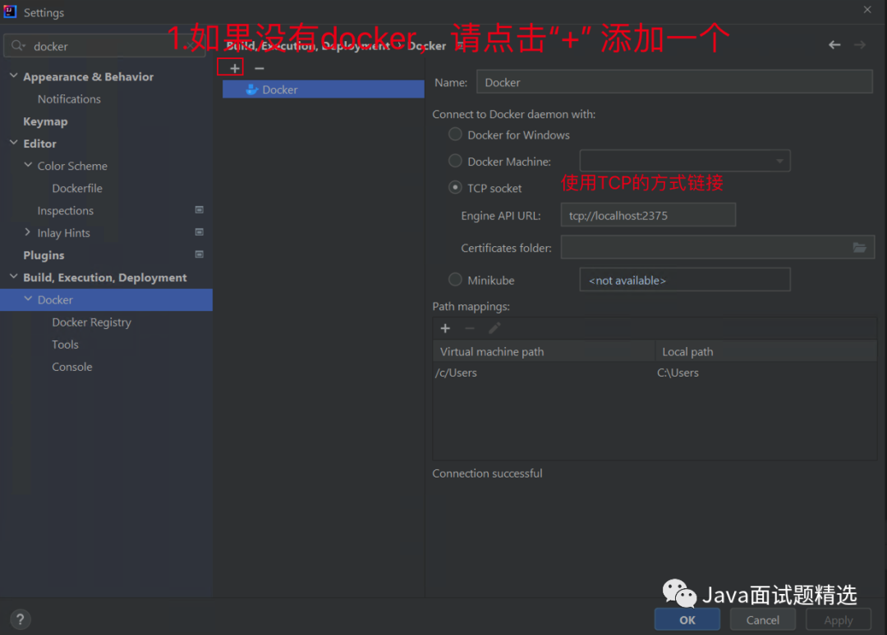This screenshot has width=887, height=635.
Task: Open the Minikube not available field
Action: (685, 280)
